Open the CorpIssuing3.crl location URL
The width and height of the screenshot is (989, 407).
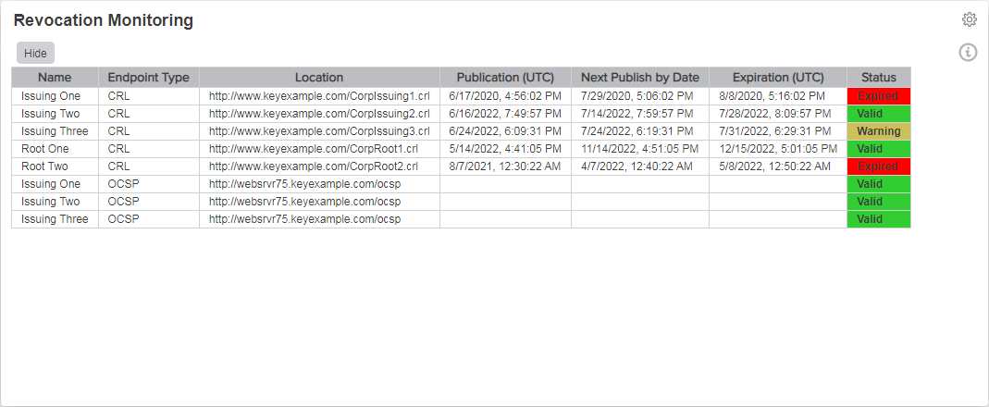(x=319, y=131)
